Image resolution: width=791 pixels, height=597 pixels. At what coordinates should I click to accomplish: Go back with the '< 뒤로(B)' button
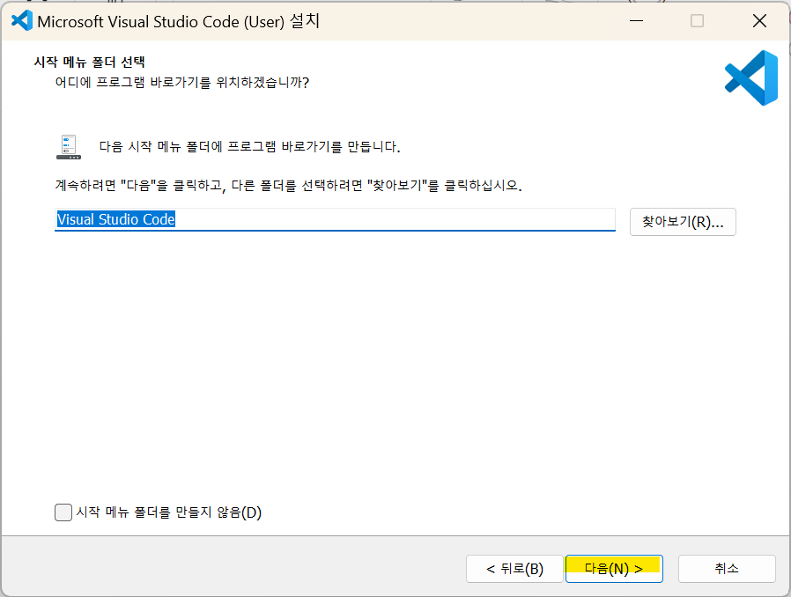point(514,569)
